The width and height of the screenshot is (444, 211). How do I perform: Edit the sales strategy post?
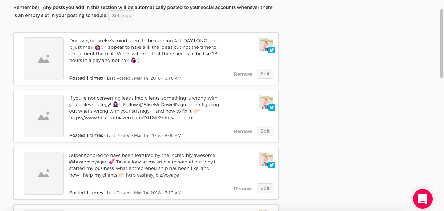[265, 131]
